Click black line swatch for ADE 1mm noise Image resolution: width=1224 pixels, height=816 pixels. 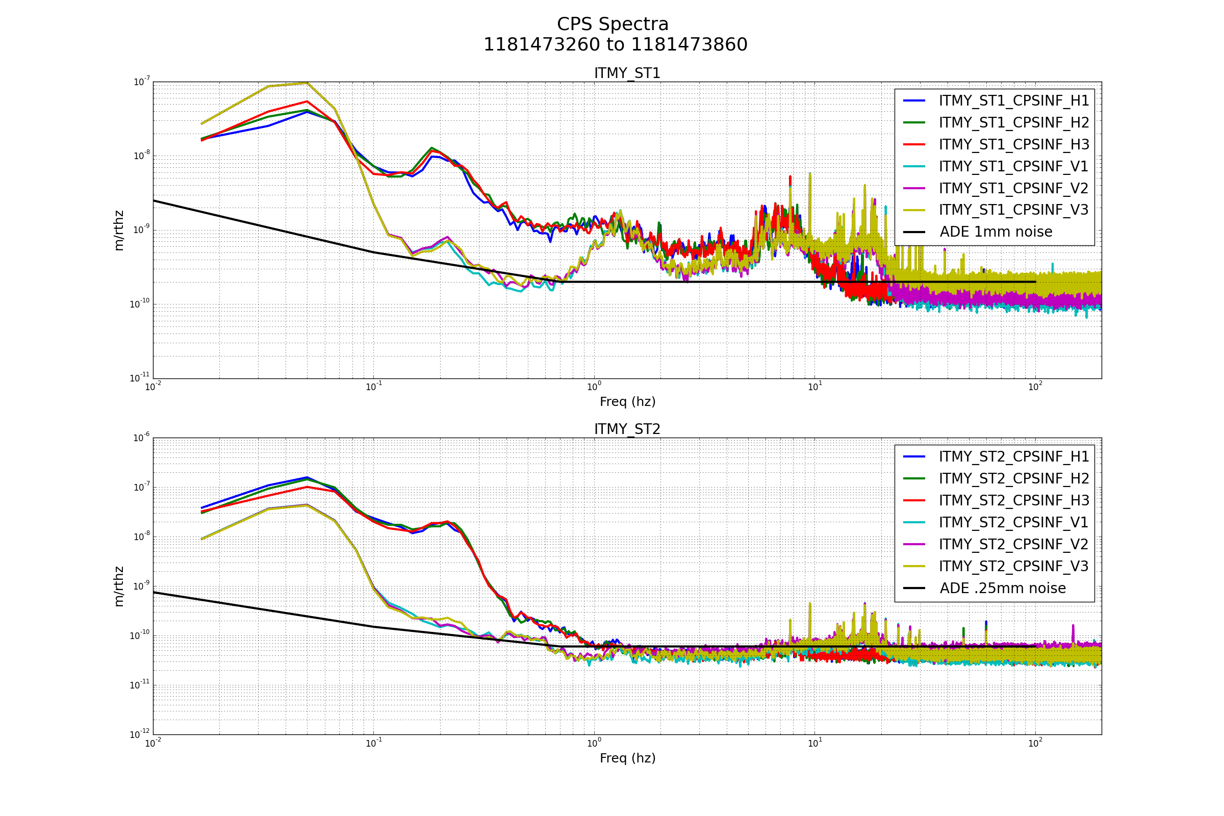914,232
